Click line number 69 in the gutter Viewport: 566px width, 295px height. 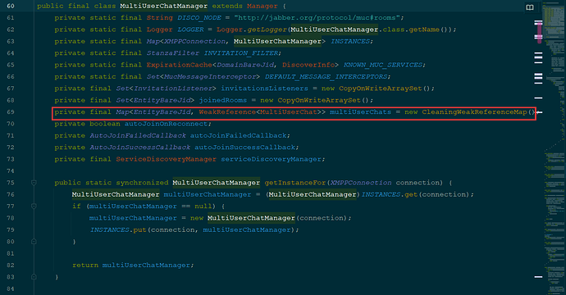pyautogui.click(x=11, y=112)
